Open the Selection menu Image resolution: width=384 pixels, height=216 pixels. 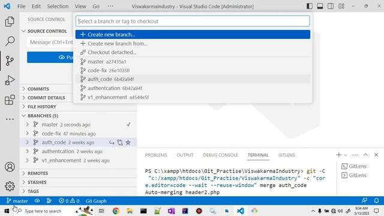tap(58, 7)
